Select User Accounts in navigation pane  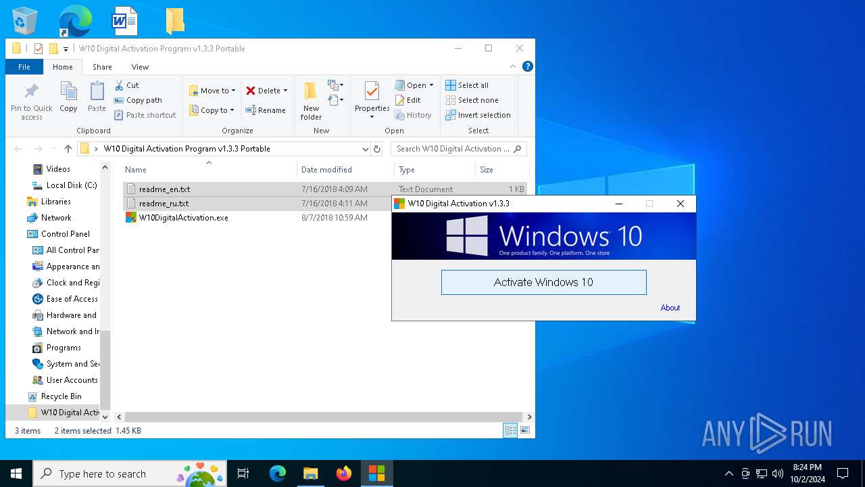pos(72,380)
